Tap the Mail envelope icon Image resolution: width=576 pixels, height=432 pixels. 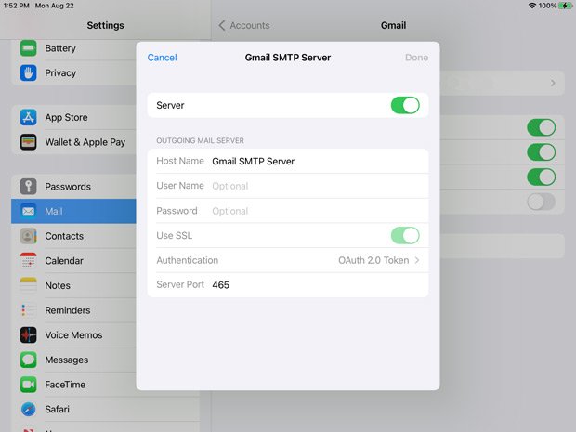tap(28, 211)
